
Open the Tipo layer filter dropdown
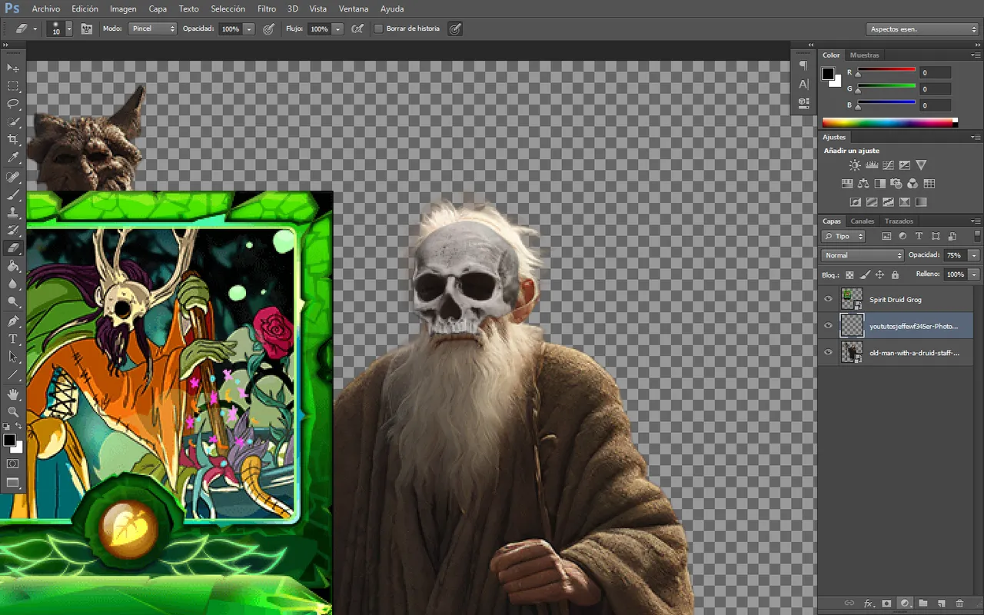(843, 237)
